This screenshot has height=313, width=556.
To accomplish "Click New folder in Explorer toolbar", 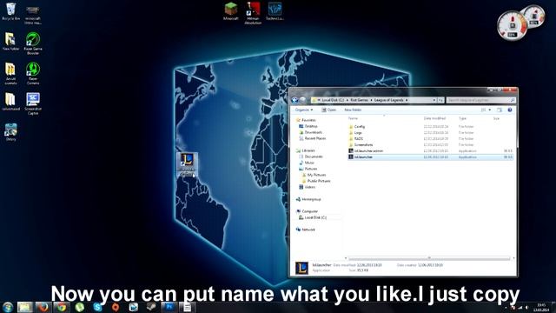I will 353,110.
